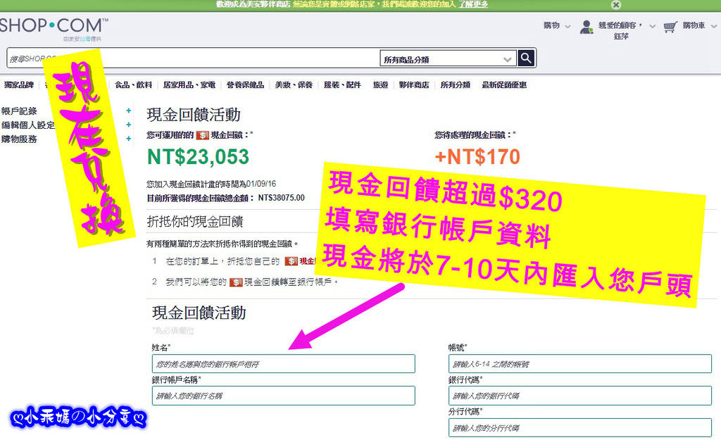Go to 最新促銷優惠 menu
Screen dimensions: 721x440
504,85
